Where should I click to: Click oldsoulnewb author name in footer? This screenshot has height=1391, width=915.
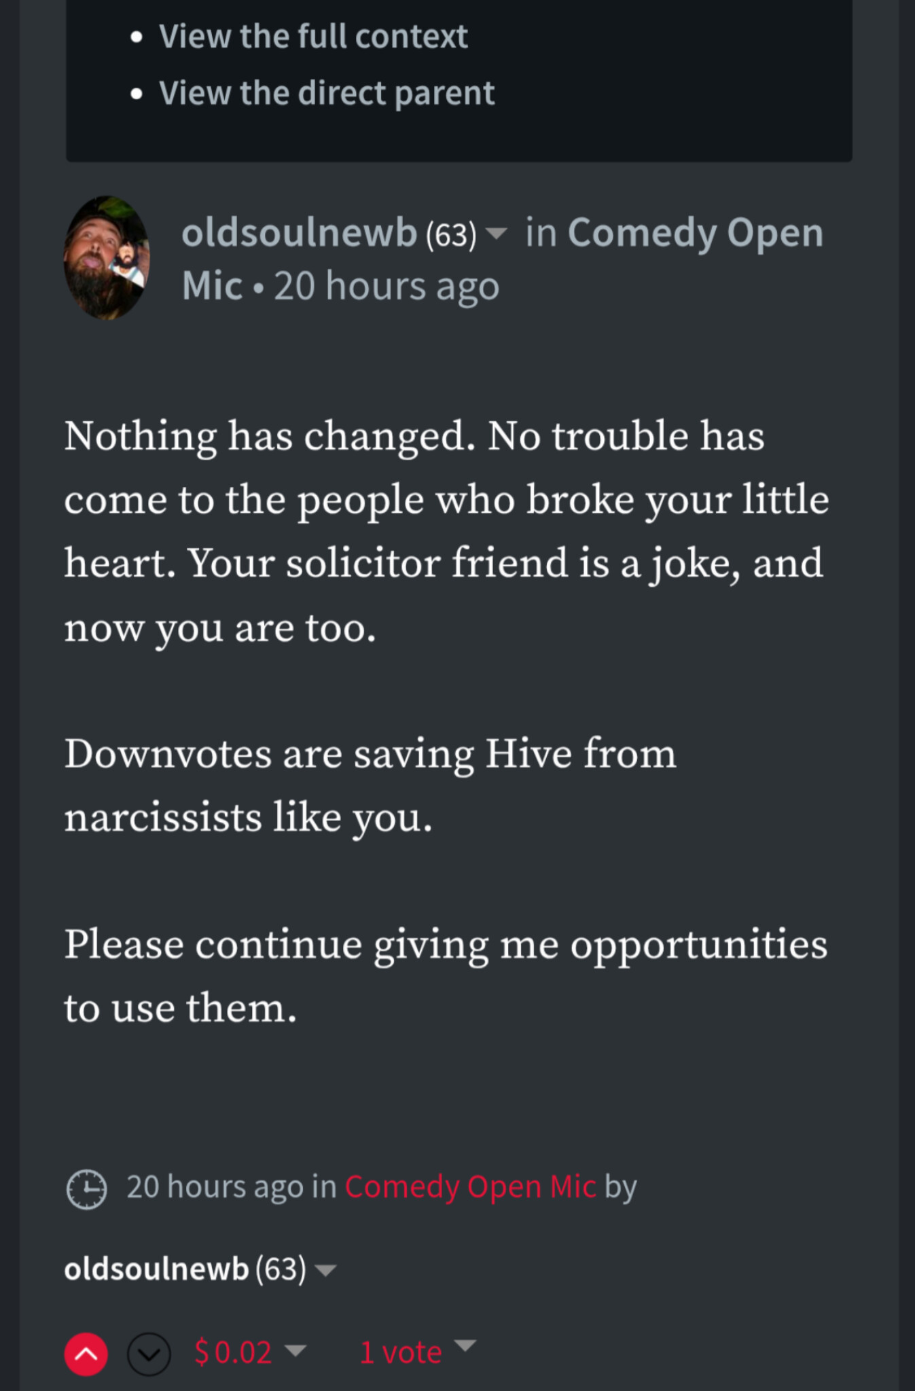[156, 1269]
